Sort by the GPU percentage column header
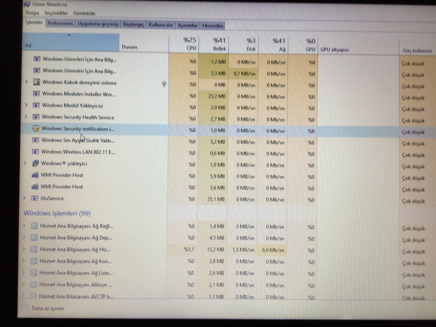 coord(303,45)
